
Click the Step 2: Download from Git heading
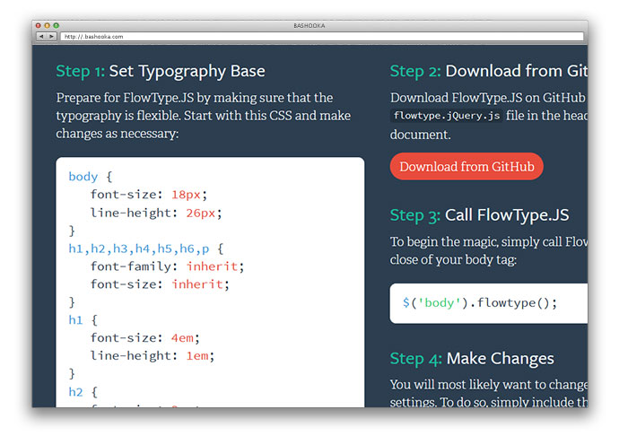(489, 72)
